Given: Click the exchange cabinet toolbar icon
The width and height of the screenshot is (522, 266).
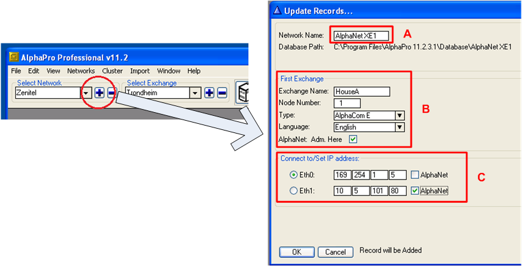Looking at the screenshot, I should [243, 92].
